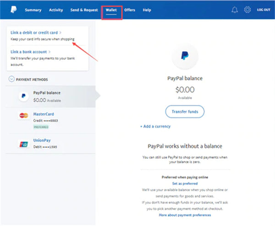The width and height of the screenshot is (275, 226).
Task: Click the UnionPay card logo
Action: click(x=23, y=144)
